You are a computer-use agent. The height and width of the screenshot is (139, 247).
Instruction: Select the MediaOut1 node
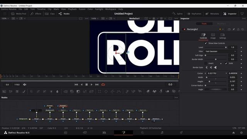click(x=156, y=119)
